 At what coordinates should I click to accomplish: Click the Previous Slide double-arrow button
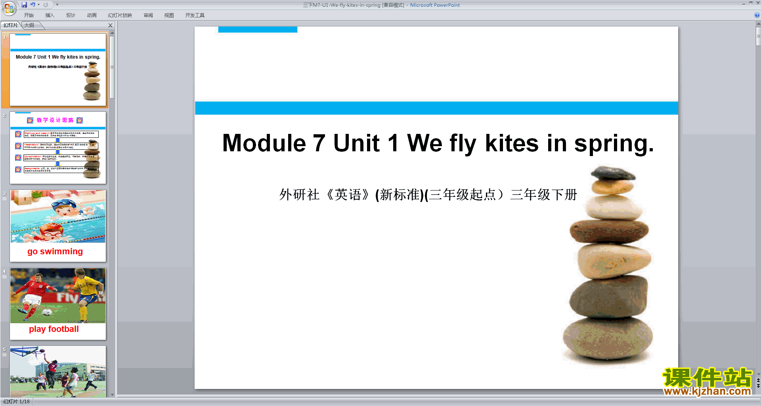[x=758, y=380]
